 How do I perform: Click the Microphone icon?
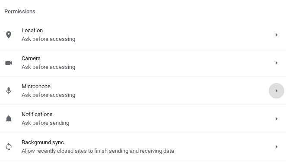tap(9, 90)
